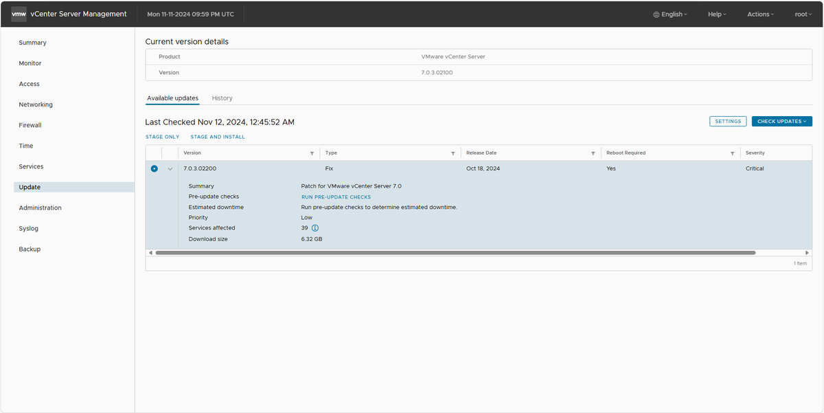Click Stage and Install link
The image size is (824, 413).
pos(218,137)
